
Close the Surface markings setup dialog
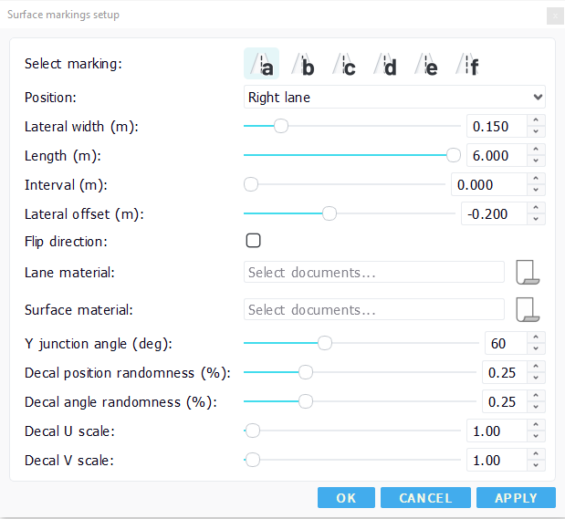point(554,16)
